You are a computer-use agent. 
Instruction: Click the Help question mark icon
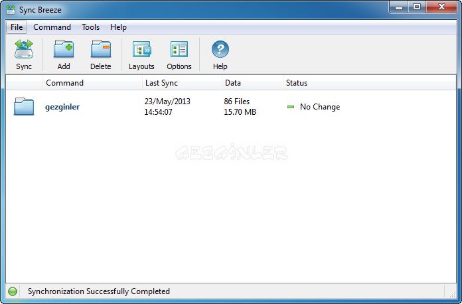click(220, 49)
